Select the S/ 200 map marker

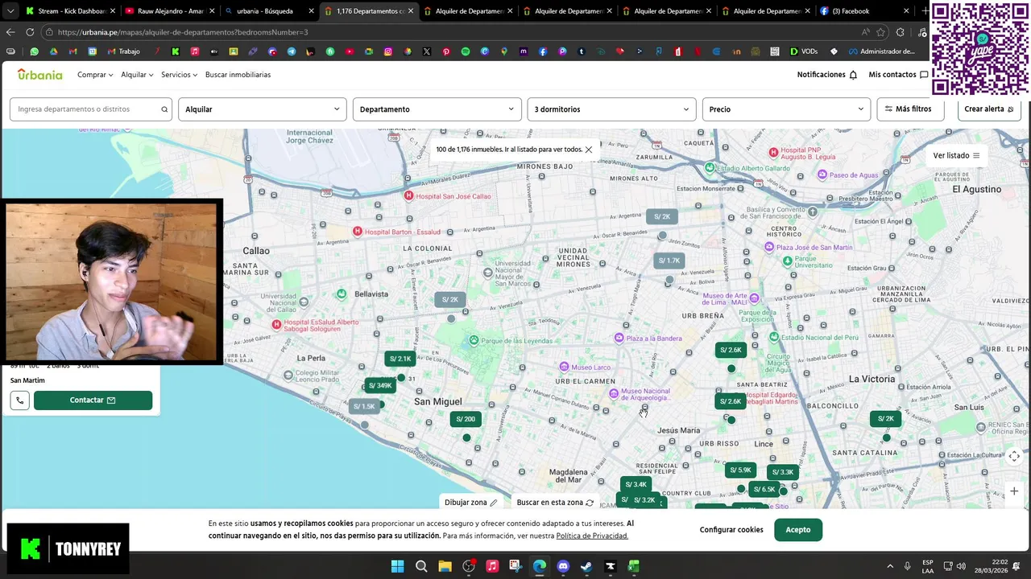click(x=466, y=419)
